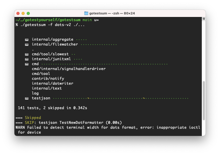The height and width of the screenshot is (155, 220).
Task: Click the package icon beside internal/filewatcher
Action: [x=27, y=45]
